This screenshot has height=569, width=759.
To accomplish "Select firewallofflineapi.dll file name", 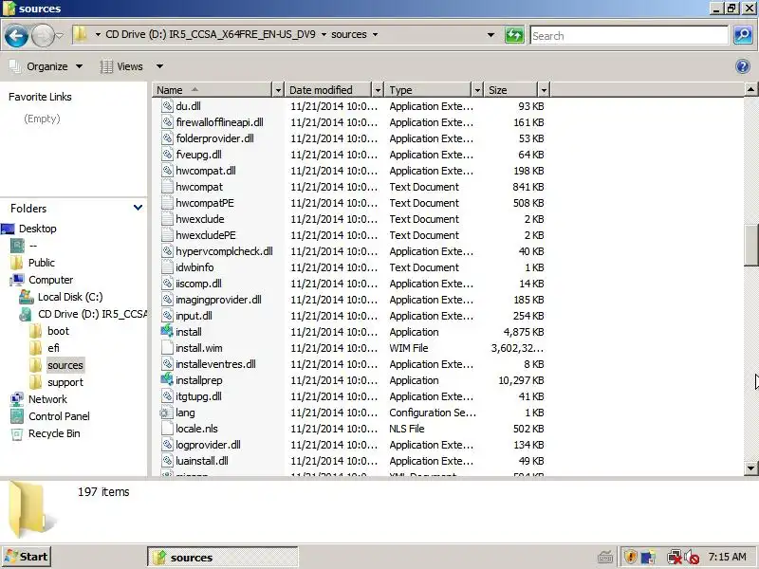I will click(219, 122).
